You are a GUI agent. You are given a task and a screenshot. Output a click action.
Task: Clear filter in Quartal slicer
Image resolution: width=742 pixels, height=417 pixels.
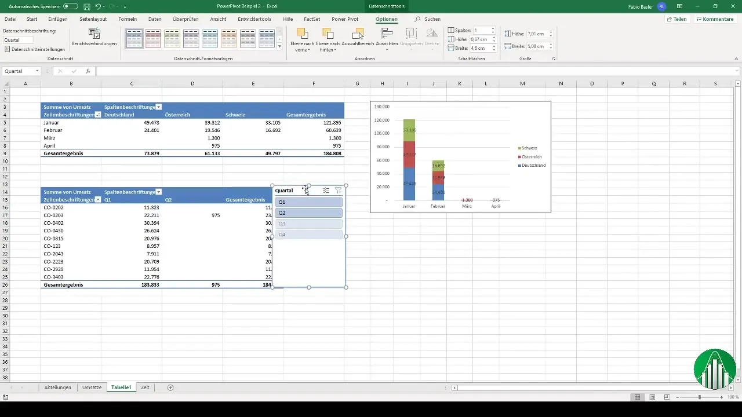click(x=338, y=191)
